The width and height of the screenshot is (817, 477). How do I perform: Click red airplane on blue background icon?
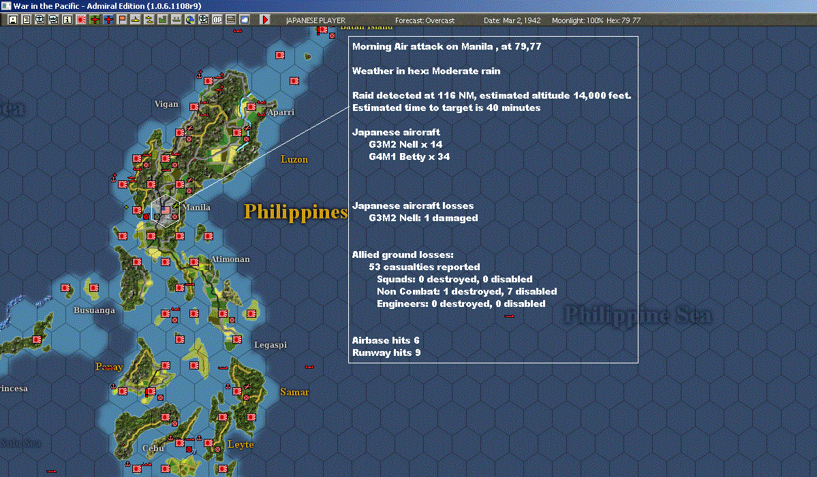[x=108, y=20]
